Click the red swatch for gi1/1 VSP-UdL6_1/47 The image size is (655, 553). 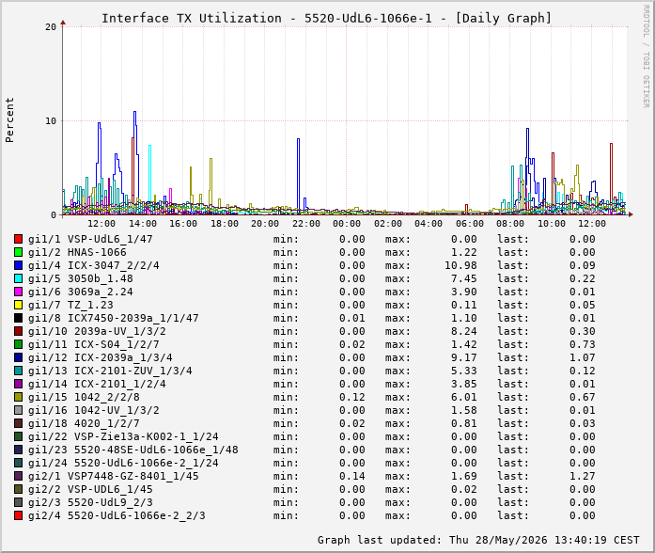[x=18, y=239]
